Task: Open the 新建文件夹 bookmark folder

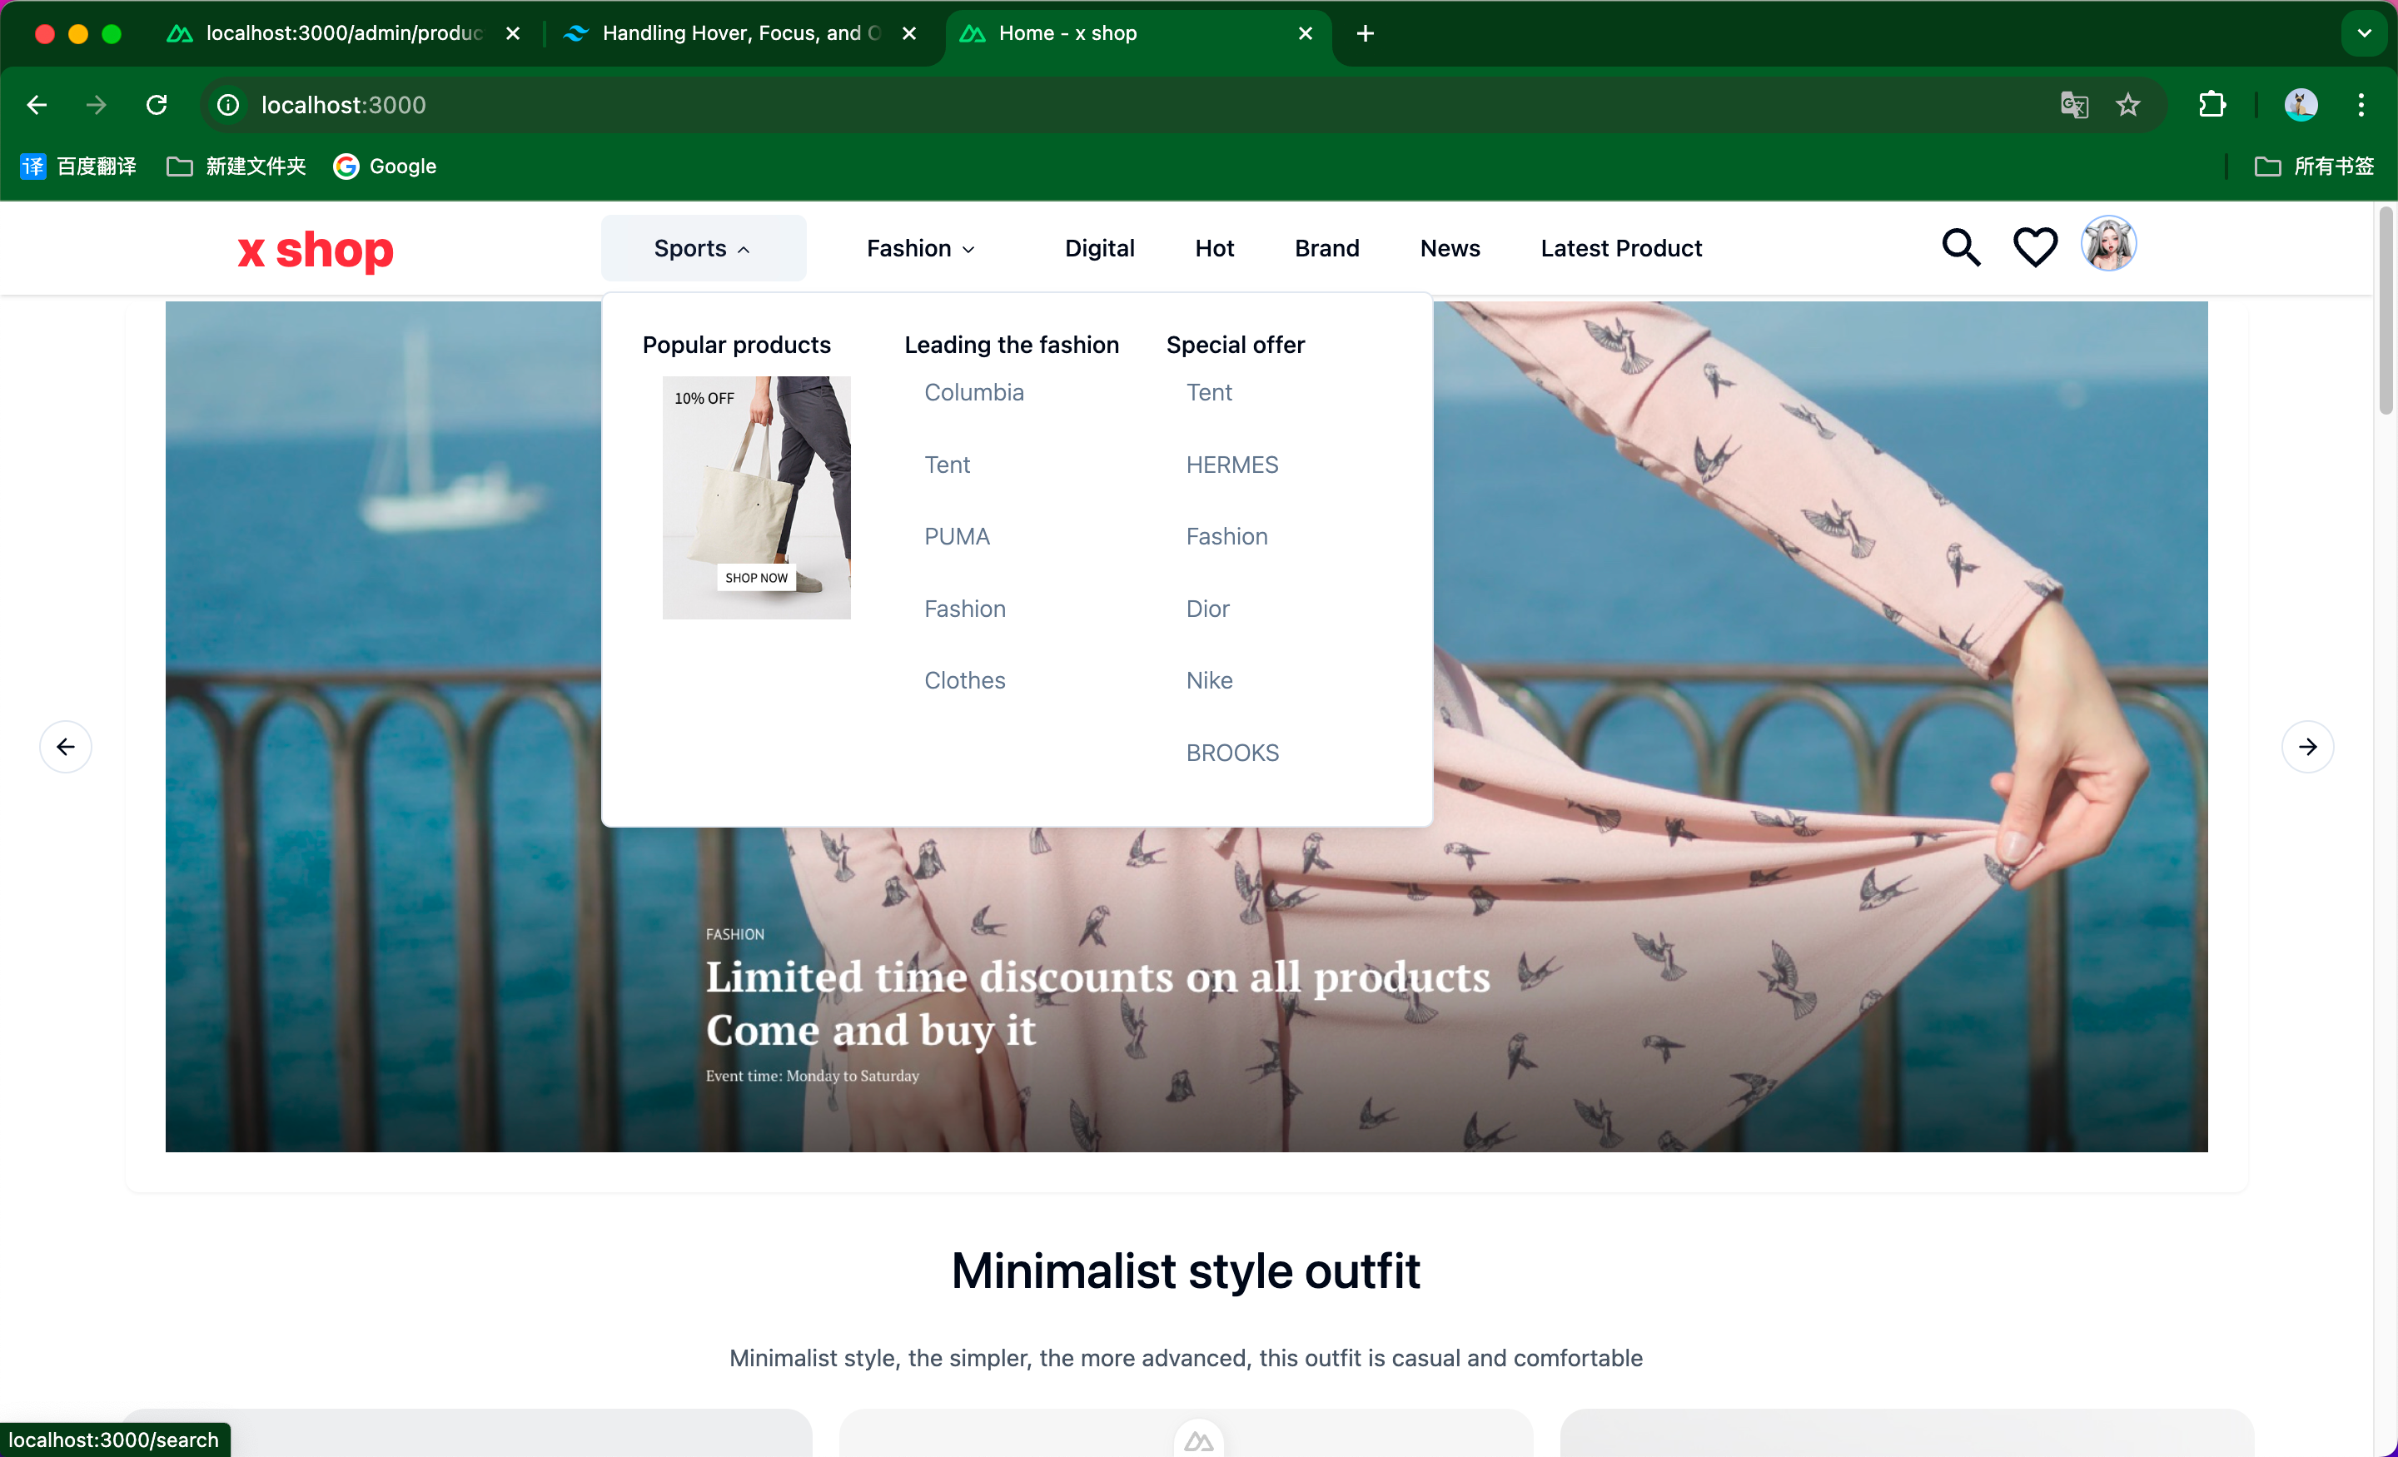Action: (236, 167)
